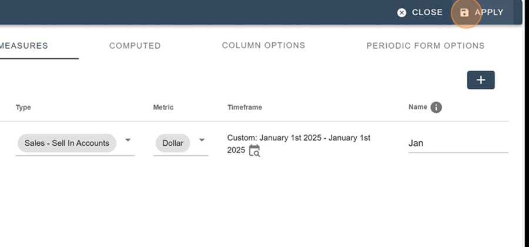The image size is (529, 247).
Task: Click the Type column header
Action: click(24, 108)
